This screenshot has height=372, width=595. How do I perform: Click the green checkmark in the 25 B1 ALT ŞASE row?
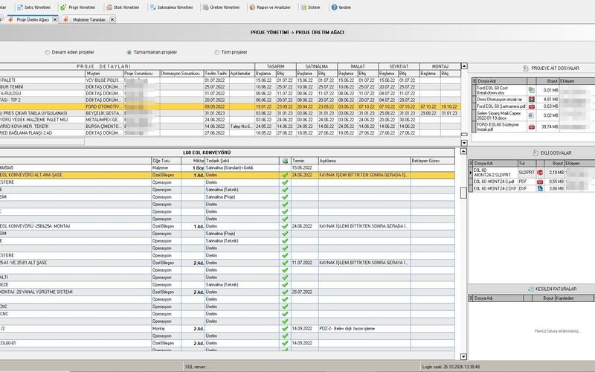click(285, 263)
